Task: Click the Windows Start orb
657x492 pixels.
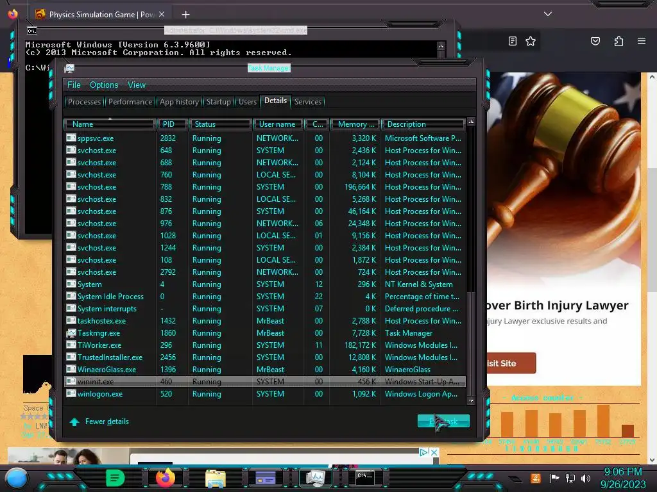Action: [x=16, y=478]
